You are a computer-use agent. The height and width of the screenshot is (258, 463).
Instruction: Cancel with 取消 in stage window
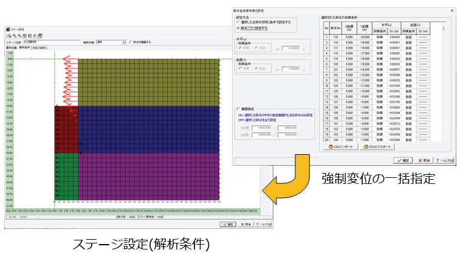tap(245, 225)
